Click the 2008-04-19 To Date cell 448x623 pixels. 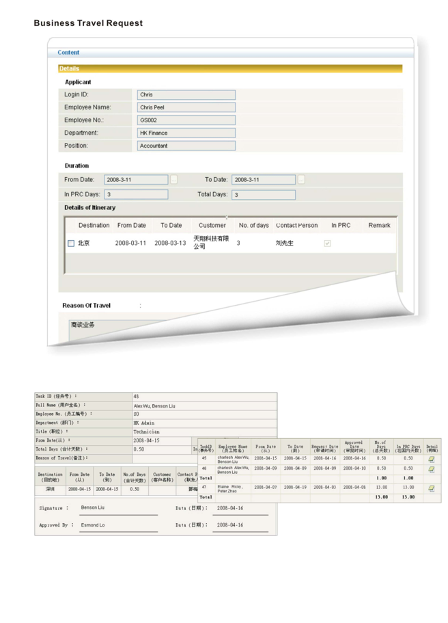pyautogui.click(x=295, y=487)
